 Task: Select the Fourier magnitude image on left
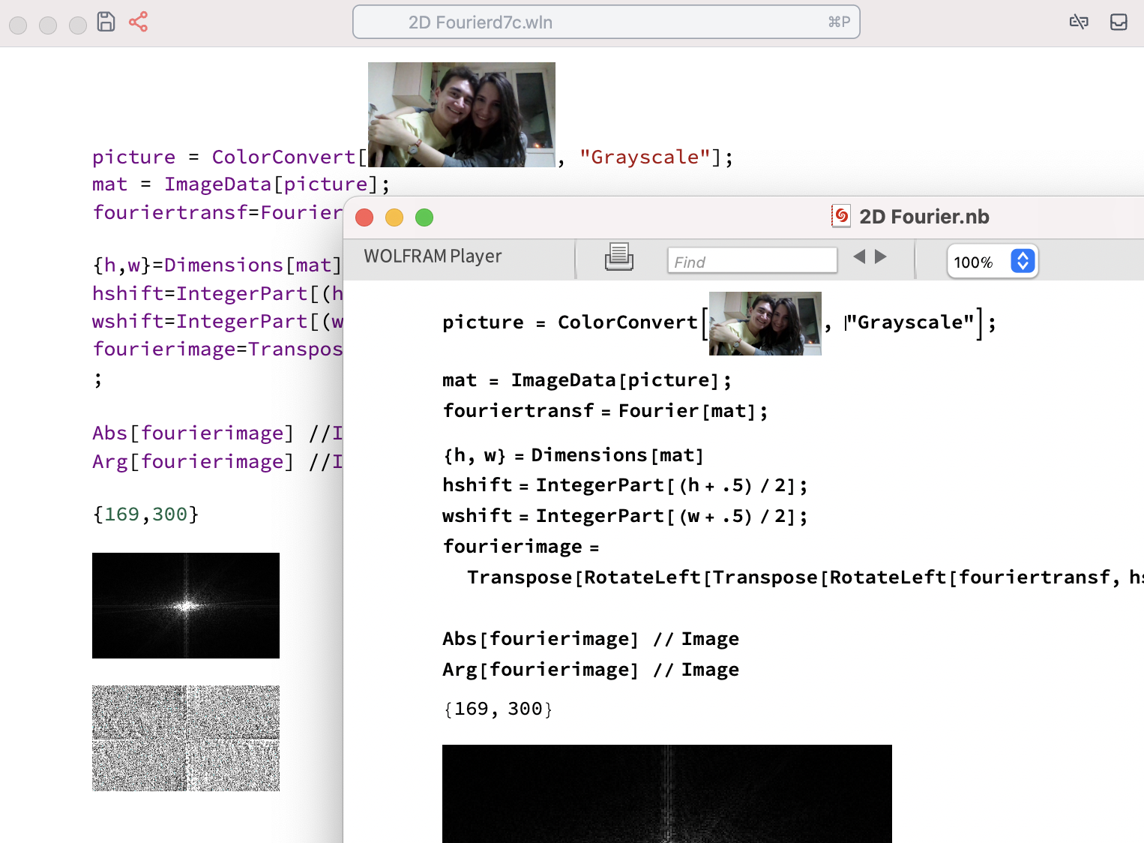[185, 605]
